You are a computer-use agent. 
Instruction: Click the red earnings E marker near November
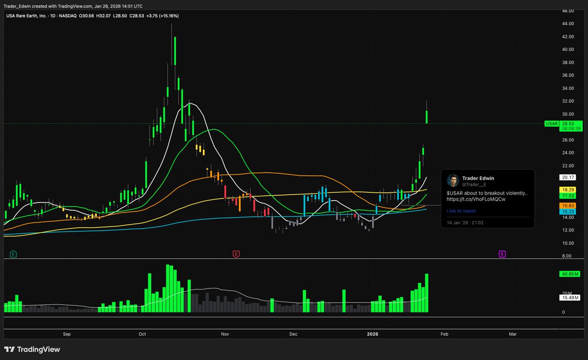click(x=236, y=254)
